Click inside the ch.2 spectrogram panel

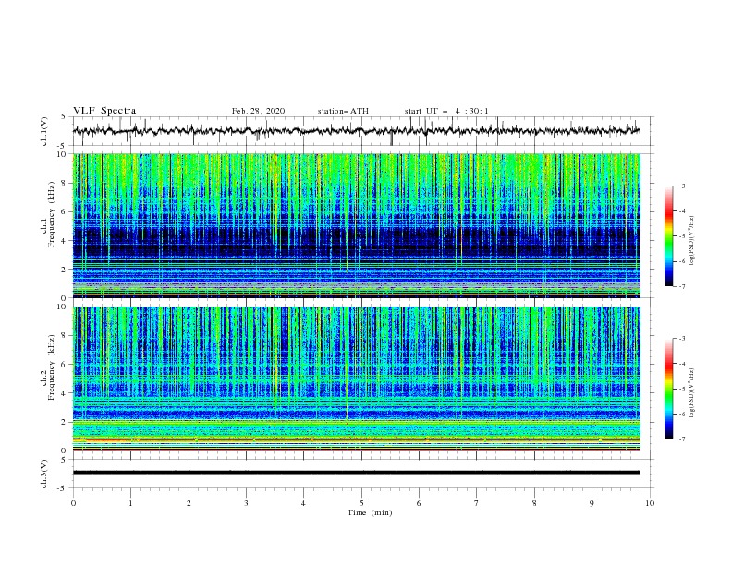[357, 379]
